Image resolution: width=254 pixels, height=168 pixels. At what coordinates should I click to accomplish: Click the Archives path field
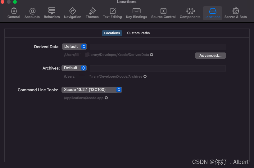point(158,68)
